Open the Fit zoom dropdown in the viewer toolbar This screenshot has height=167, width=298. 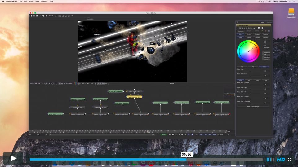[x=36, y=84]
